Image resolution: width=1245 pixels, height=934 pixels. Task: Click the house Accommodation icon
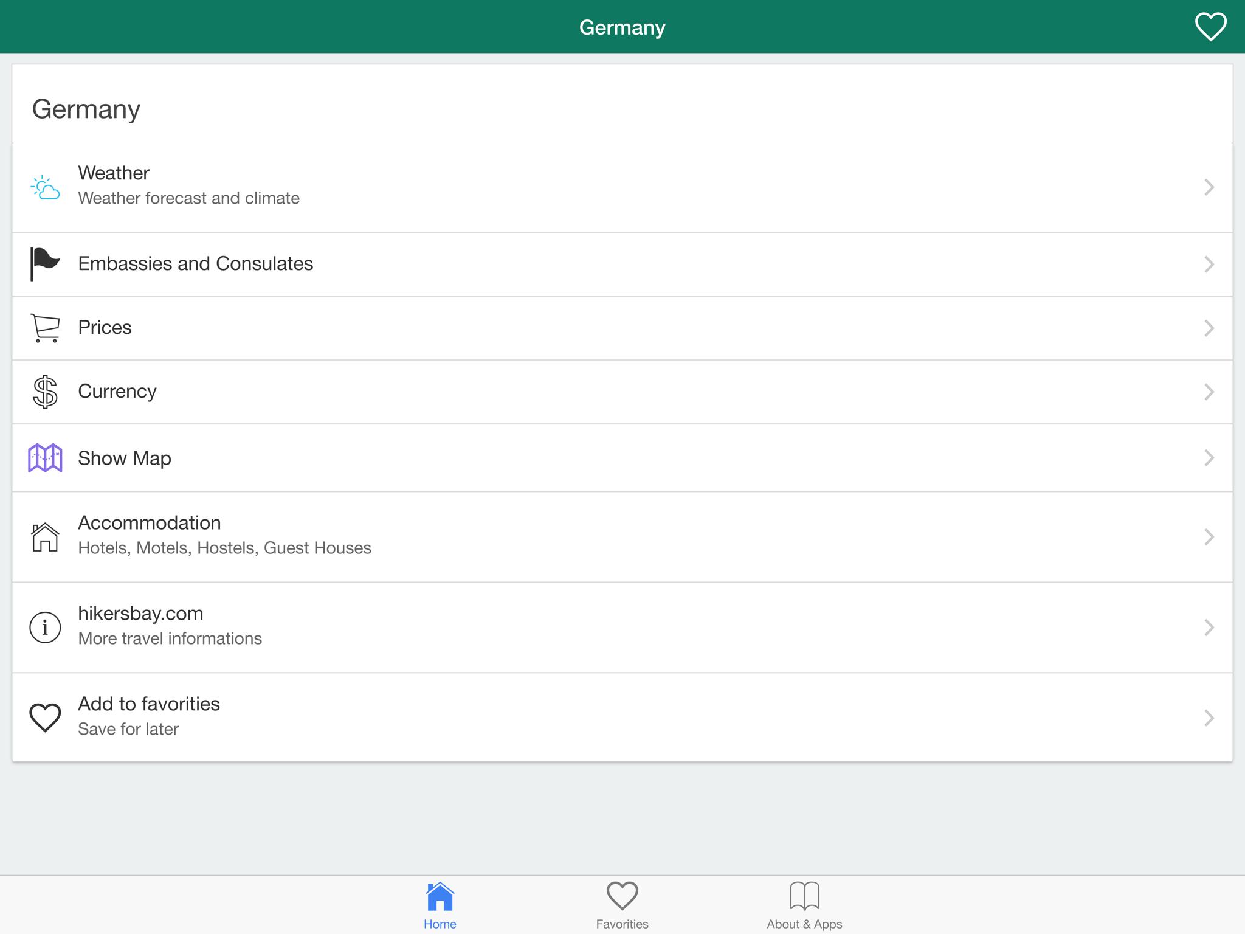tap(45, 537)
